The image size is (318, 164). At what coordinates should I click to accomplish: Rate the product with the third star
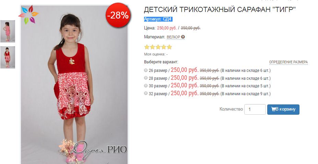click(x=158, y=47)
